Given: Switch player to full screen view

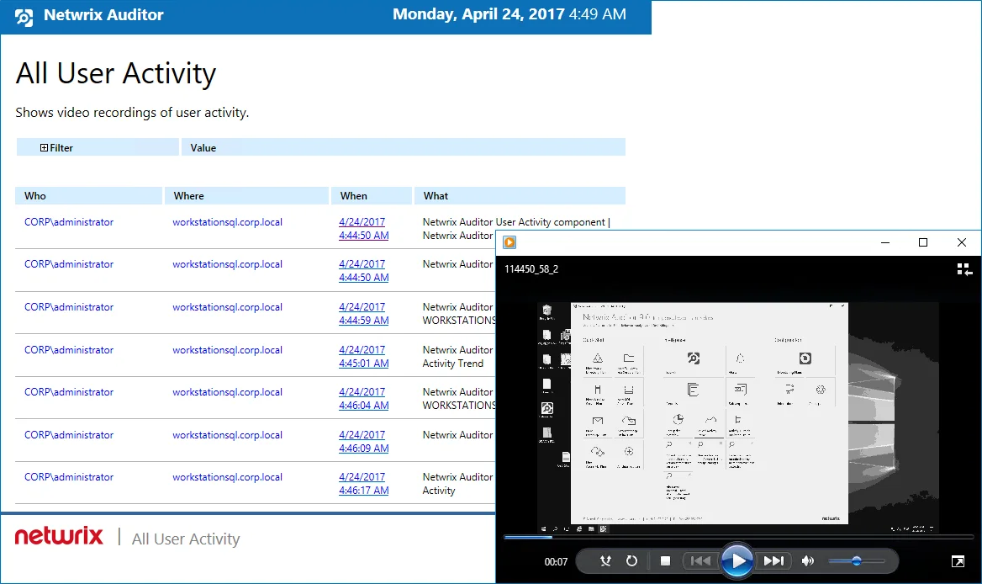Looking at the screenshot, I should coord(958,561).
